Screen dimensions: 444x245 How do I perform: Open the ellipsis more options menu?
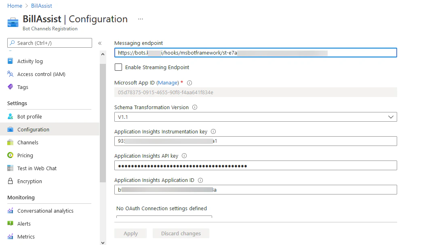point(141,19)
